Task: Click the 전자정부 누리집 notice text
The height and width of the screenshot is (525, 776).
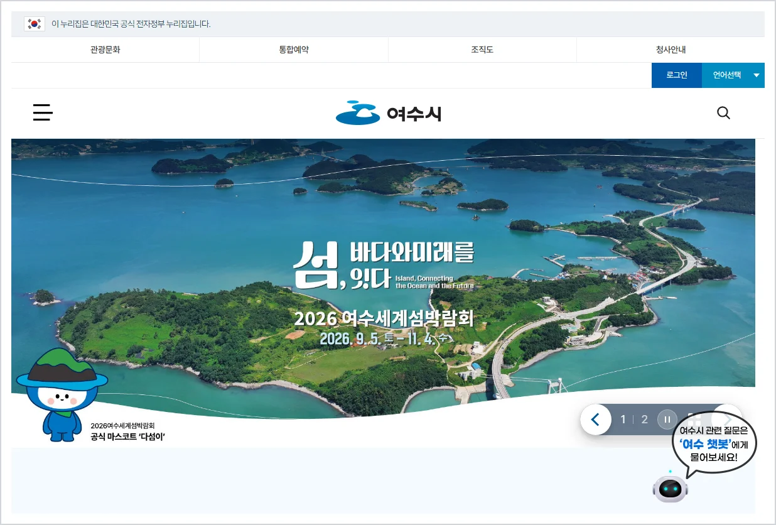Action: pos(131,24)
